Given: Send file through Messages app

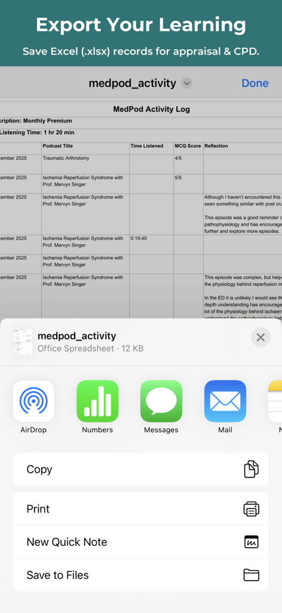Looking at the screenshot, I should [161, 401].
